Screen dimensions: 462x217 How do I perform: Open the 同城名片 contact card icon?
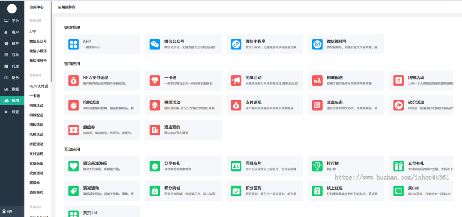pyautogui.click(x=236, y=166)
